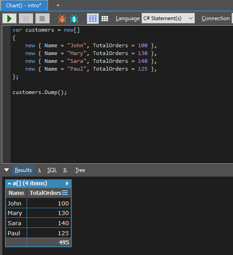
Task: Click the Connection label
Action: pyautogui.click(x=216, y=18)
